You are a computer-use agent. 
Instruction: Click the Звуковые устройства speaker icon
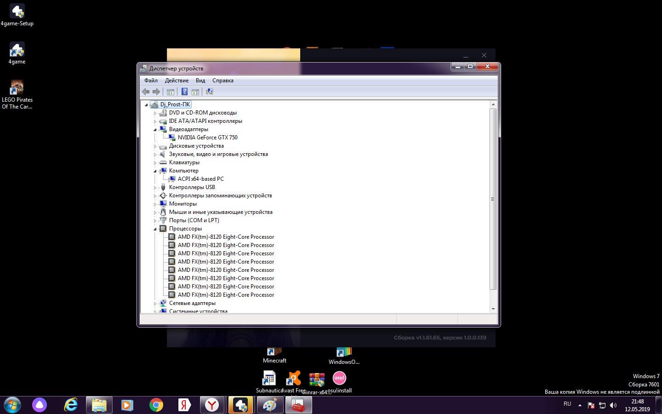[163, 154]
